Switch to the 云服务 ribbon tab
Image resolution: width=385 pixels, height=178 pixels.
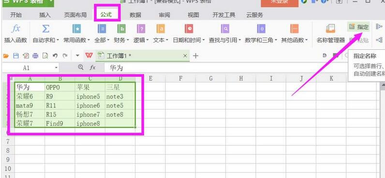coord(254,15)
